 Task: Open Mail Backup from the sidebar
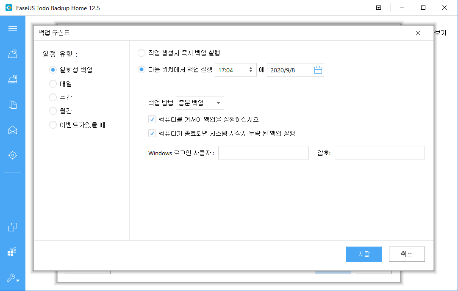(x=12, y=130)
